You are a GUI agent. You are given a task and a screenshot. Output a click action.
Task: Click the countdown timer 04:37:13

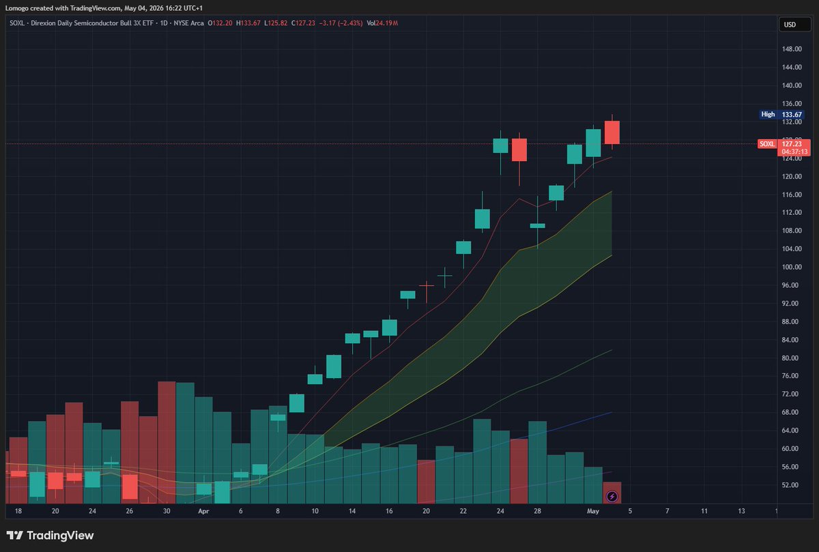(795, 152)
